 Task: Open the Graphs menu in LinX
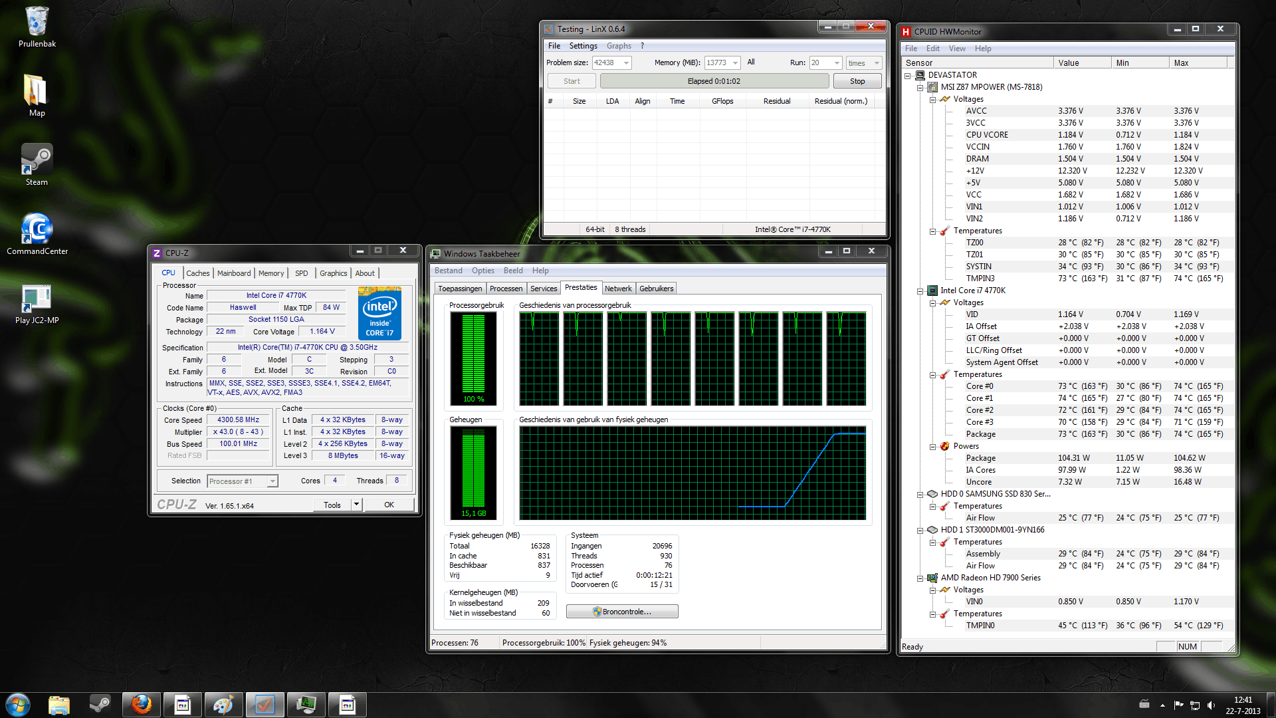(x=618, y=46)
